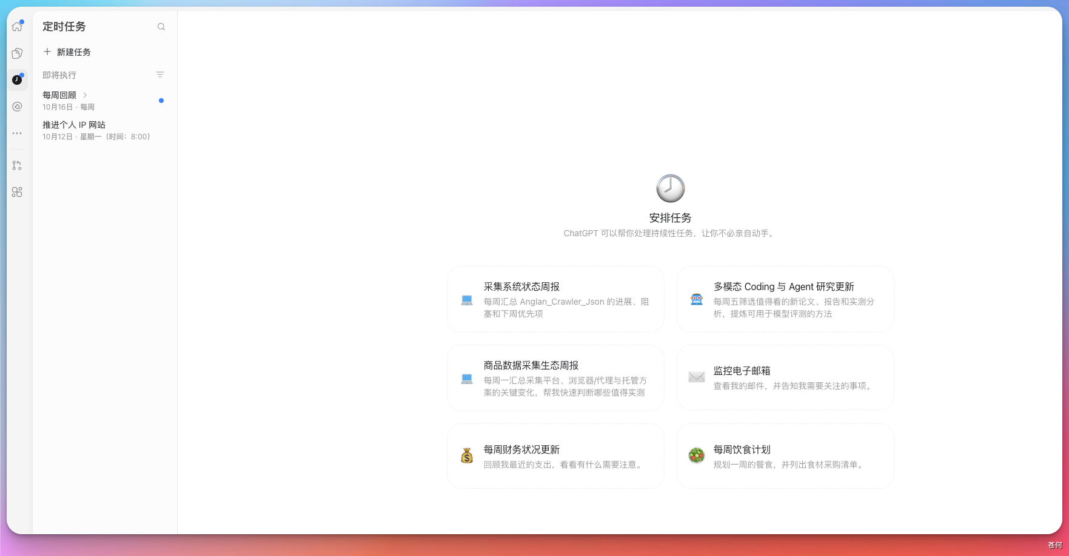1069x556 pixels.
Task: Click robot icon on 多模态 Coding card
Action: pos(697,299)
